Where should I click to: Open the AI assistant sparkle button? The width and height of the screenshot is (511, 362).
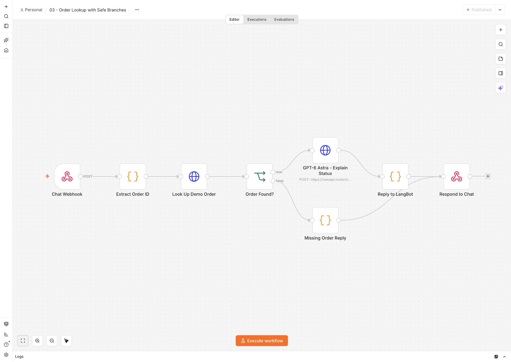pos(500,88)
